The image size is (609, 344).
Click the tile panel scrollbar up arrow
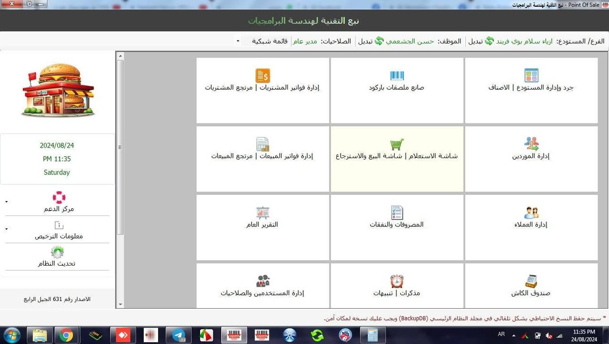pyautogui.click(x=120, y=56)
